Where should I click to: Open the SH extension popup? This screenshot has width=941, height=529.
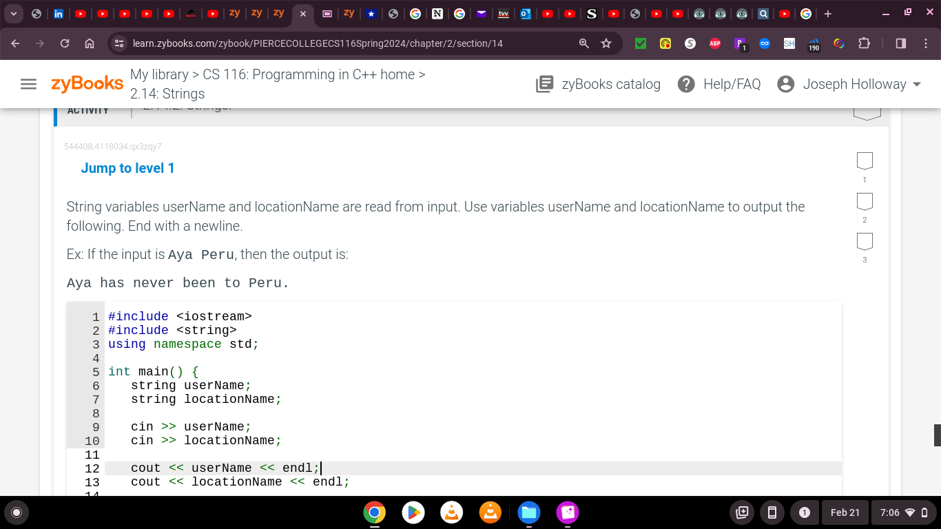(789, 43)
